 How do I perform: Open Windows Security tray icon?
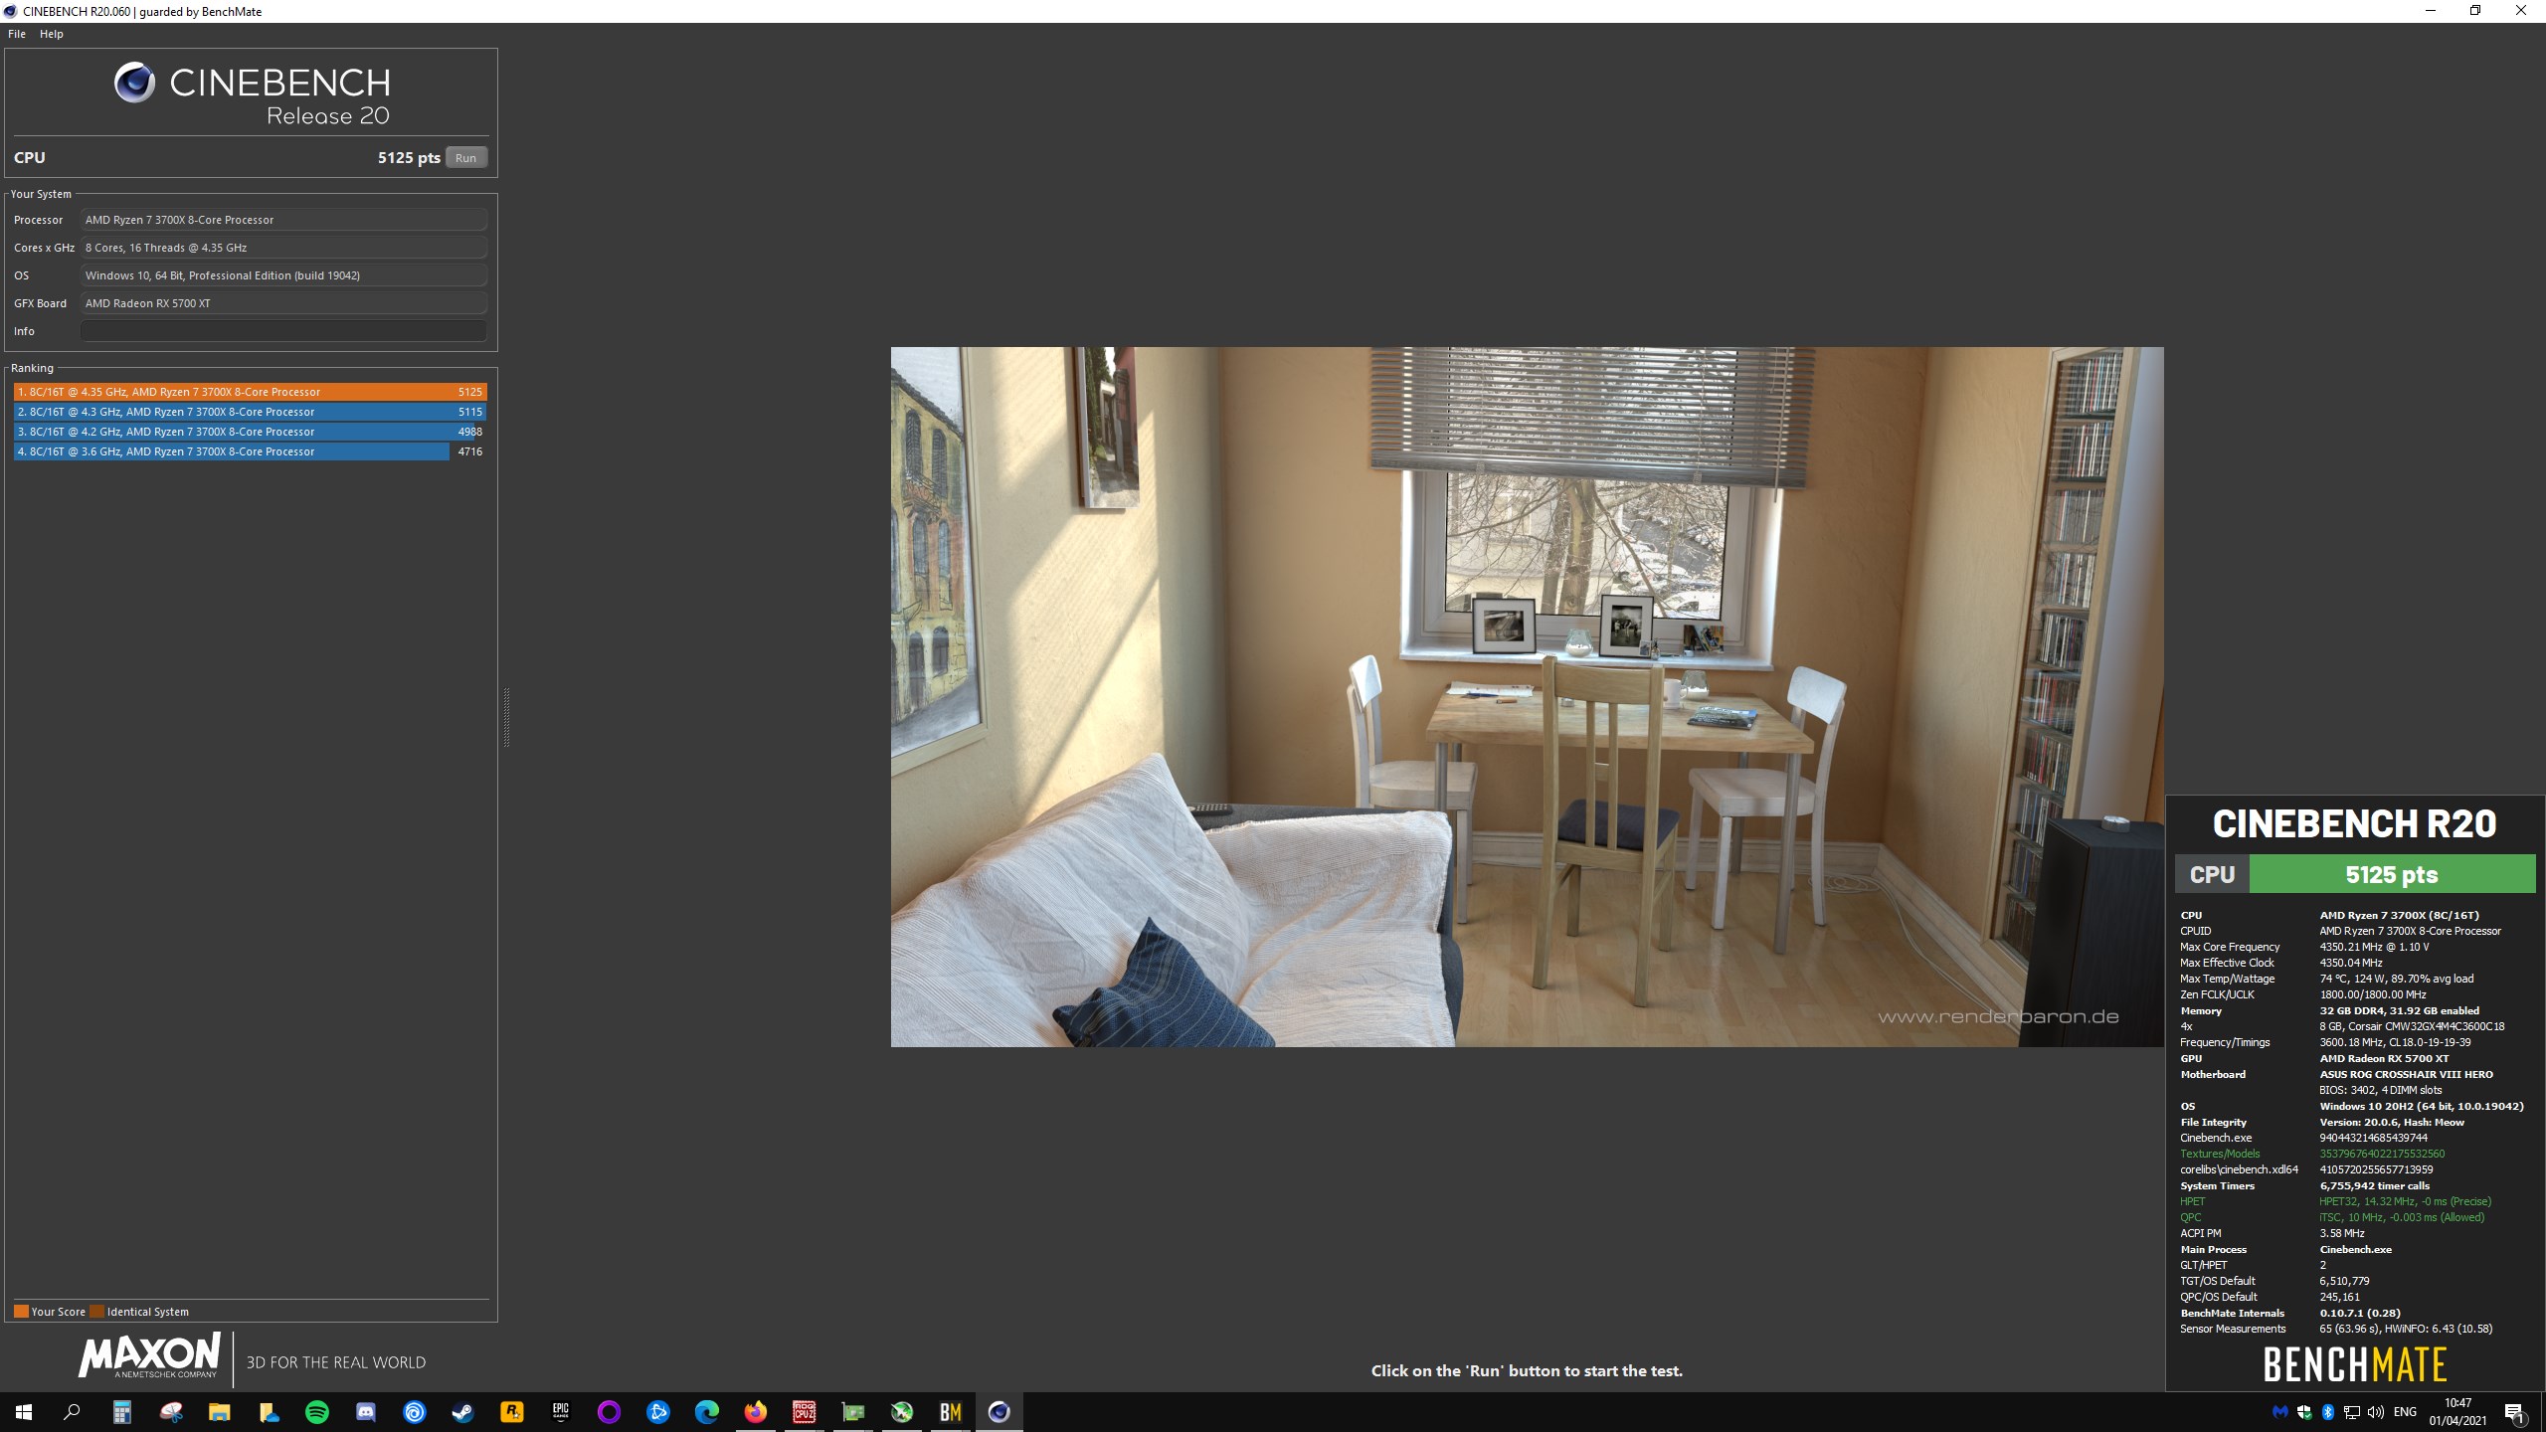pos(2304,1412)
